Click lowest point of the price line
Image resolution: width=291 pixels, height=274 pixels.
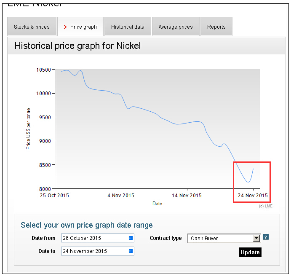coord(248,182)
